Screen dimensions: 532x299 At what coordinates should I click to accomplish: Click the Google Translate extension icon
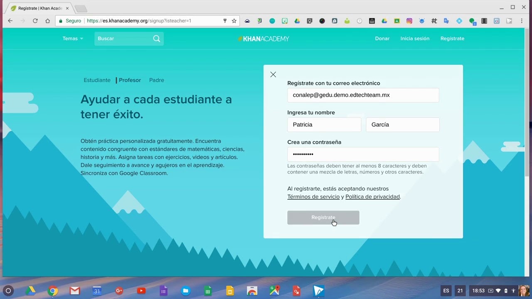(447, 21)
